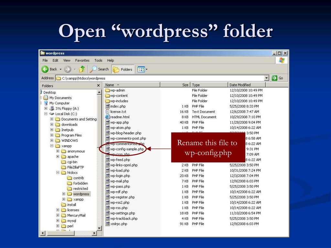Open the Edit menu

point(56,60)
